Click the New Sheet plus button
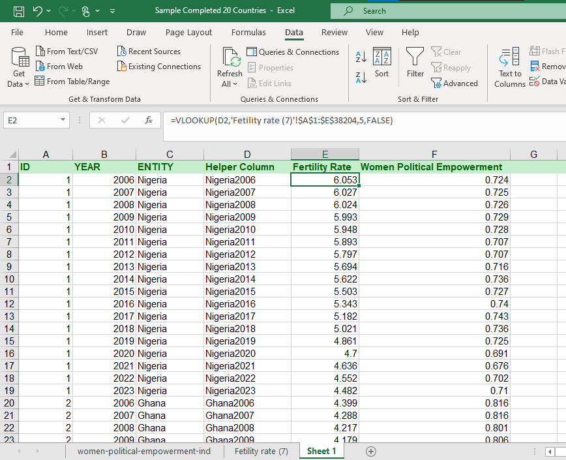Screen dimensions: 566x460 371,451
